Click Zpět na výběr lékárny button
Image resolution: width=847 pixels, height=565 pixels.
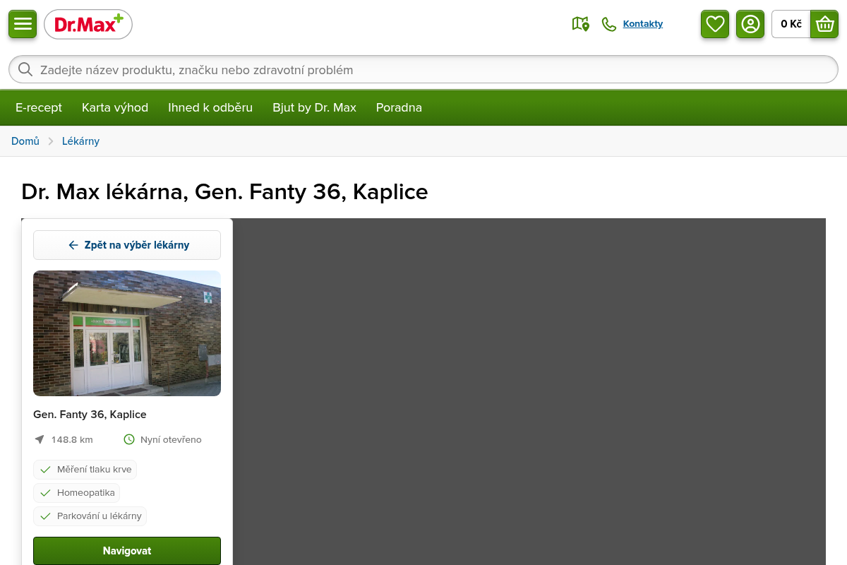coord(127,245)
